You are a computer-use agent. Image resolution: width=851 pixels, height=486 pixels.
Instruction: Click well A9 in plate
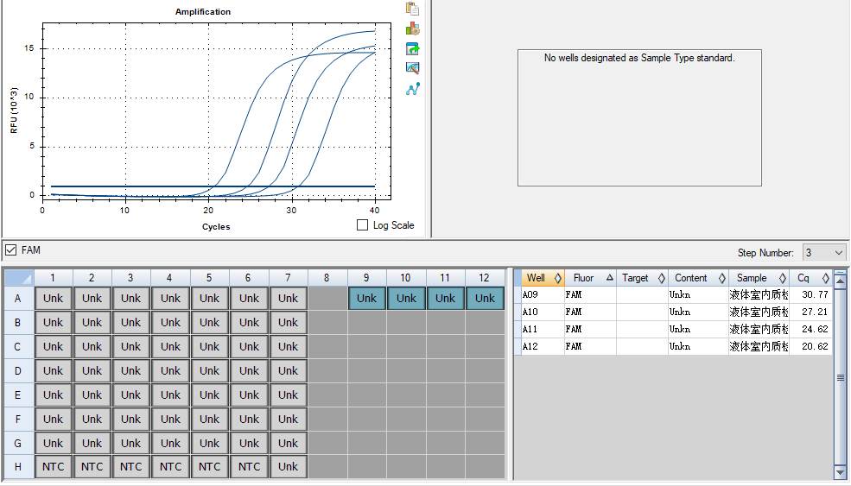tap(367, 299)
